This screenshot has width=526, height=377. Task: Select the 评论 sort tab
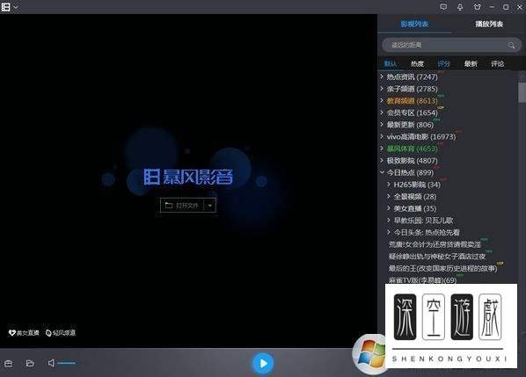[x=497, y=63]
